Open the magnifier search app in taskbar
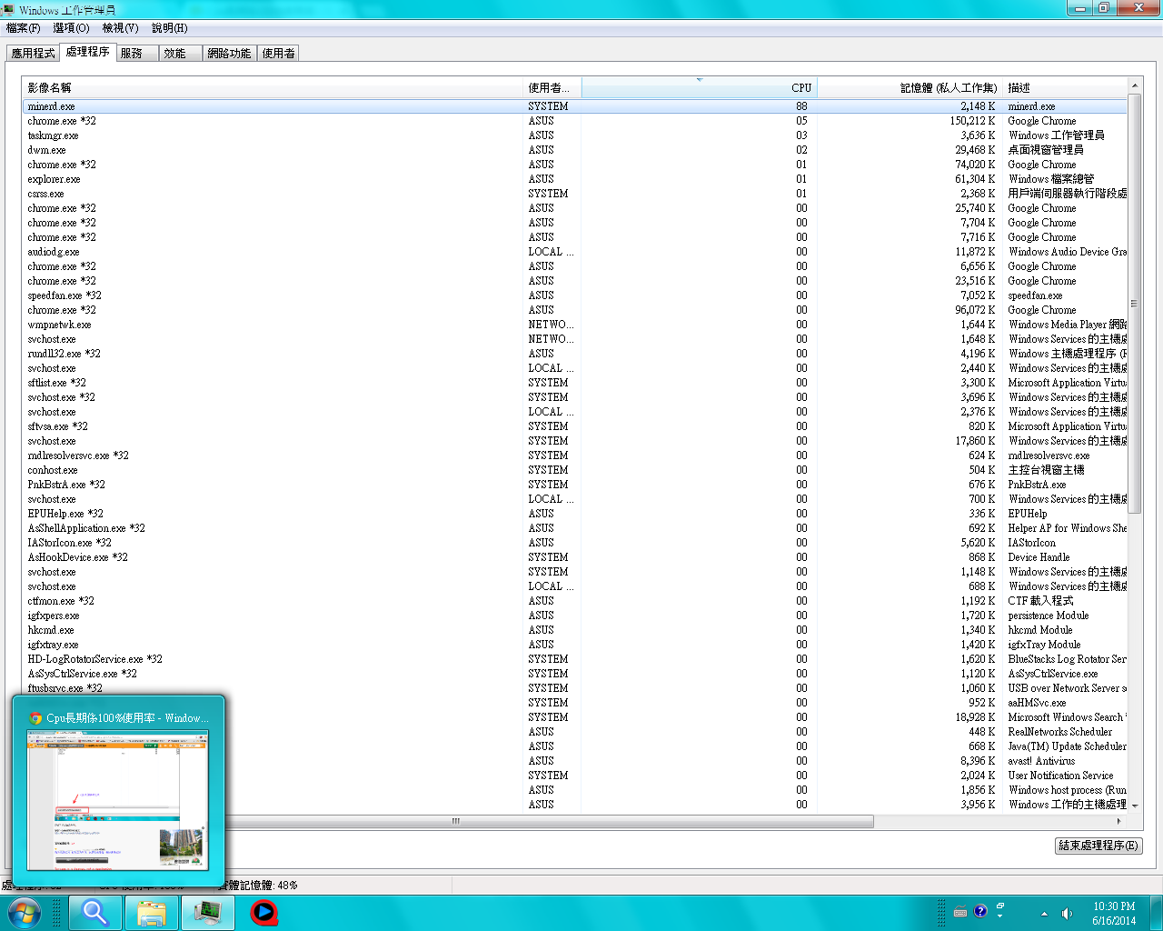Image resolution: width=1163 pixels, height=931 pixels. [95, 913]
